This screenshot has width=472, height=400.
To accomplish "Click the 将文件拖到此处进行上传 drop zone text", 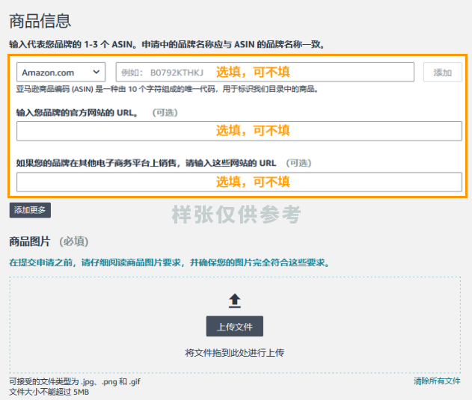I will pos(235,352).
